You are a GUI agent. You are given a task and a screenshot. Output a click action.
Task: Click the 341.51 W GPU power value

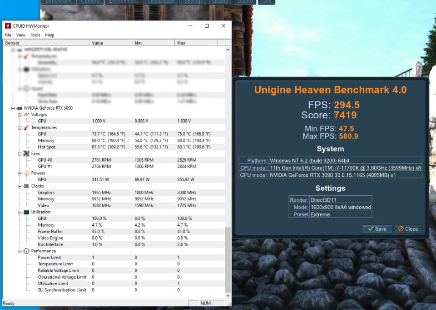(x=100, y=179)
